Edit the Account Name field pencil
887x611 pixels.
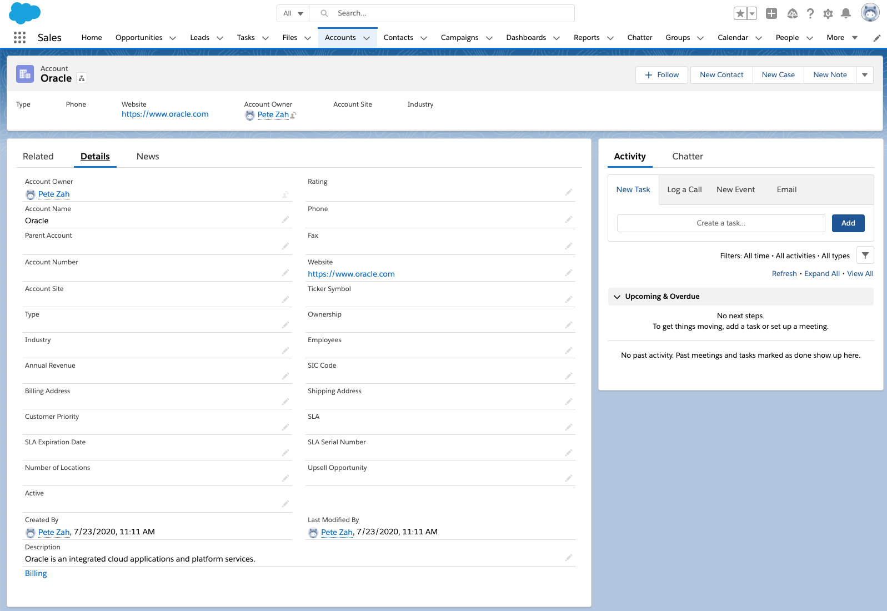[285, 219]
